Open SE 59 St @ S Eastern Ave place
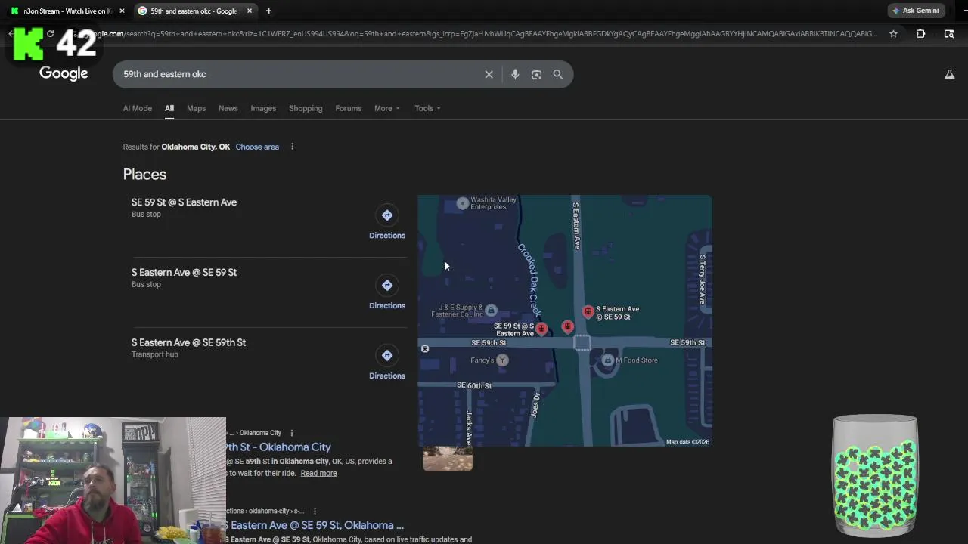Screen dimensions: 968x544 184,202
